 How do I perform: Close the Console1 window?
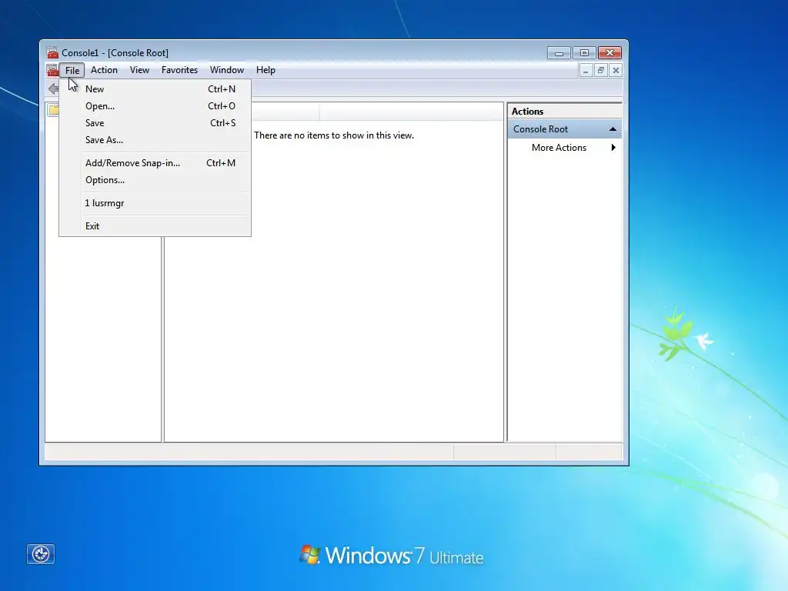pyautogui.click(x=609, y=53)
